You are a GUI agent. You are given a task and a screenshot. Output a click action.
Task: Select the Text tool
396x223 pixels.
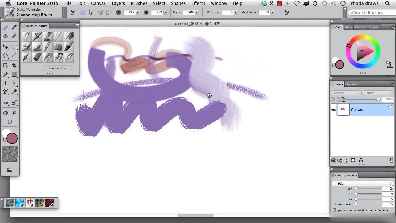pos(6,83)
